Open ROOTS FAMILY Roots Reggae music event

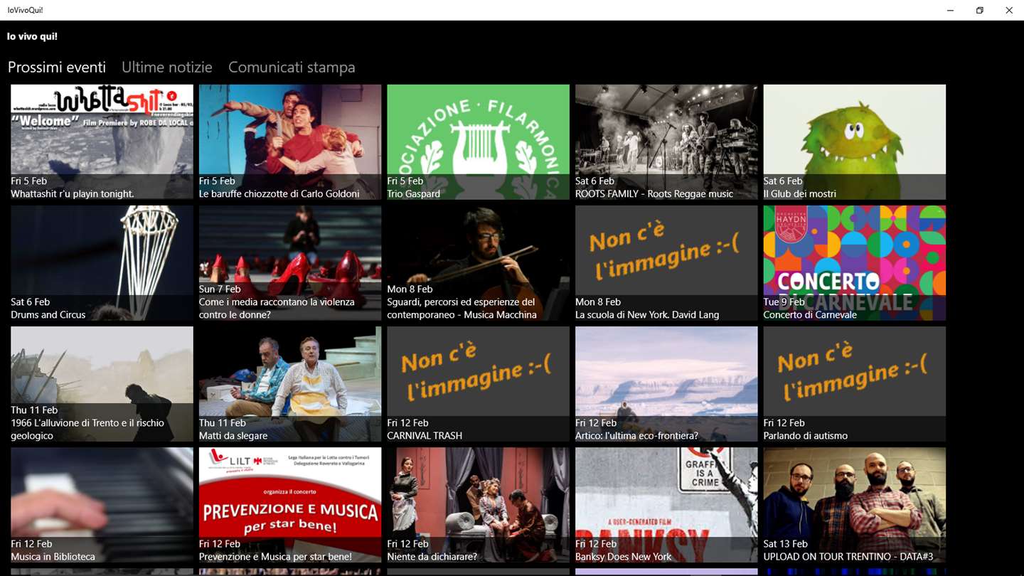point(666,142)
